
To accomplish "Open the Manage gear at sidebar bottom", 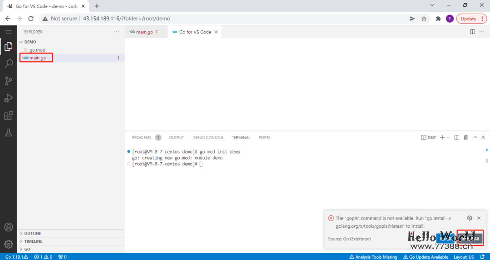I will click(8, 244).
